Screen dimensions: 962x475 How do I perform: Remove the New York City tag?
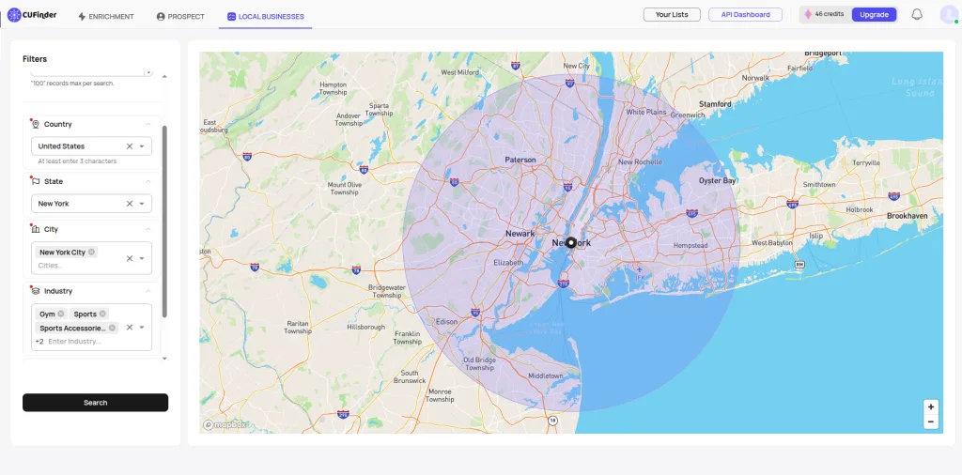pos(91,252)
